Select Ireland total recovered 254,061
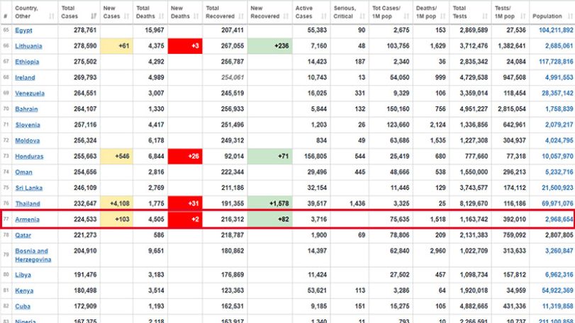Viewport: 575px width, 323px height. click(232, 77)
